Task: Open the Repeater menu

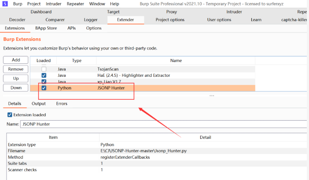Action: click(x=75, y=4)
